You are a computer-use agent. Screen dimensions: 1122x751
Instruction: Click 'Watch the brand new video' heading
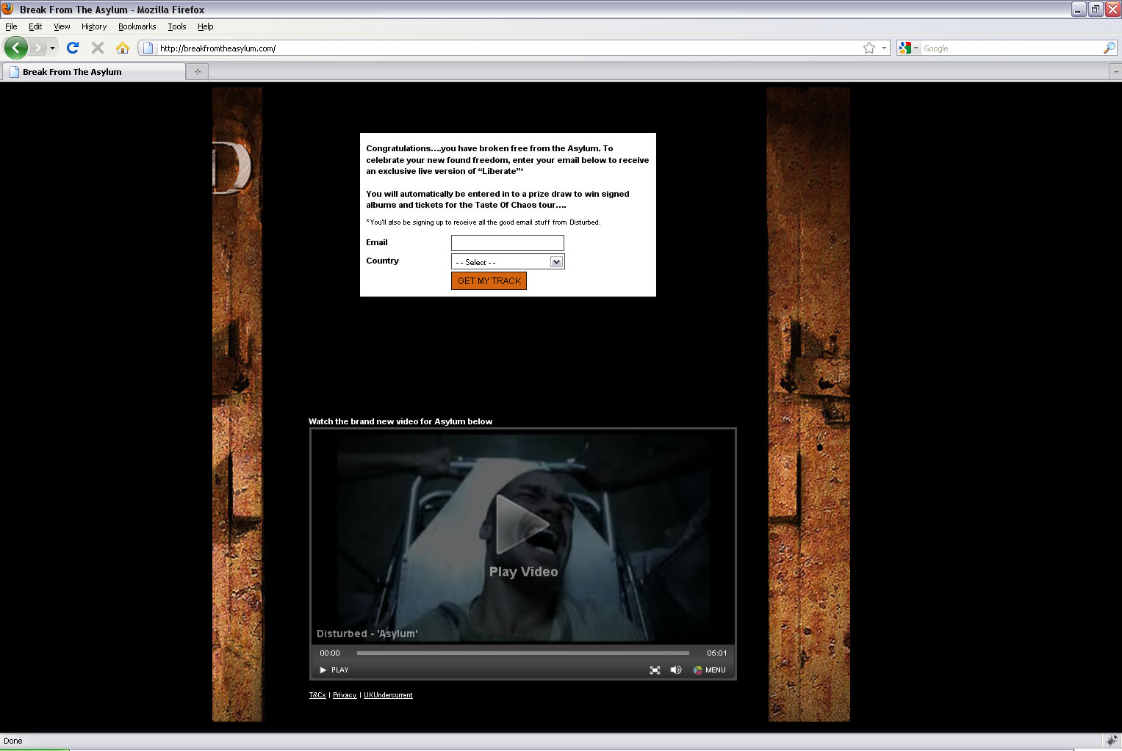coord(400,421)
